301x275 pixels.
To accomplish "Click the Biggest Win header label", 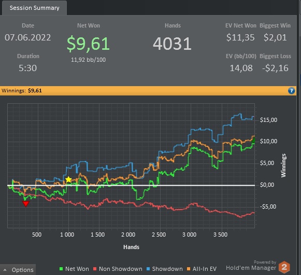I will [x=275, y=25].
